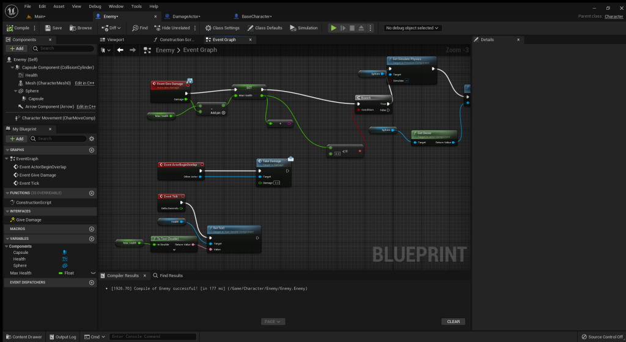The image size is (626, 342).
Task: Navigate back in graph history
Action: click(120, 50)
